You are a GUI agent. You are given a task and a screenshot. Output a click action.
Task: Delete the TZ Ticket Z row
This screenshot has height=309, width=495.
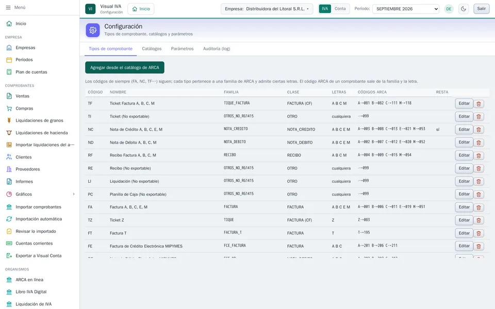pos(478,220)
